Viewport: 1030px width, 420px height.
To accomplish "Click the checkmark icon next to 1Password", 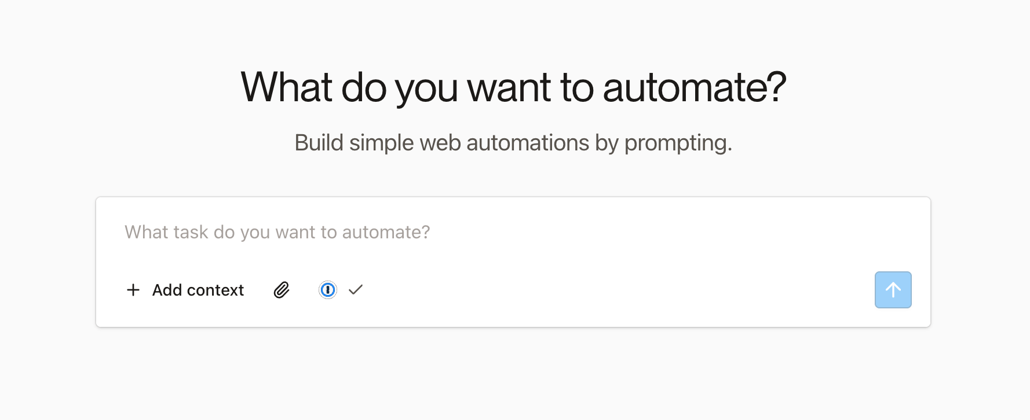I will (356, 290).
